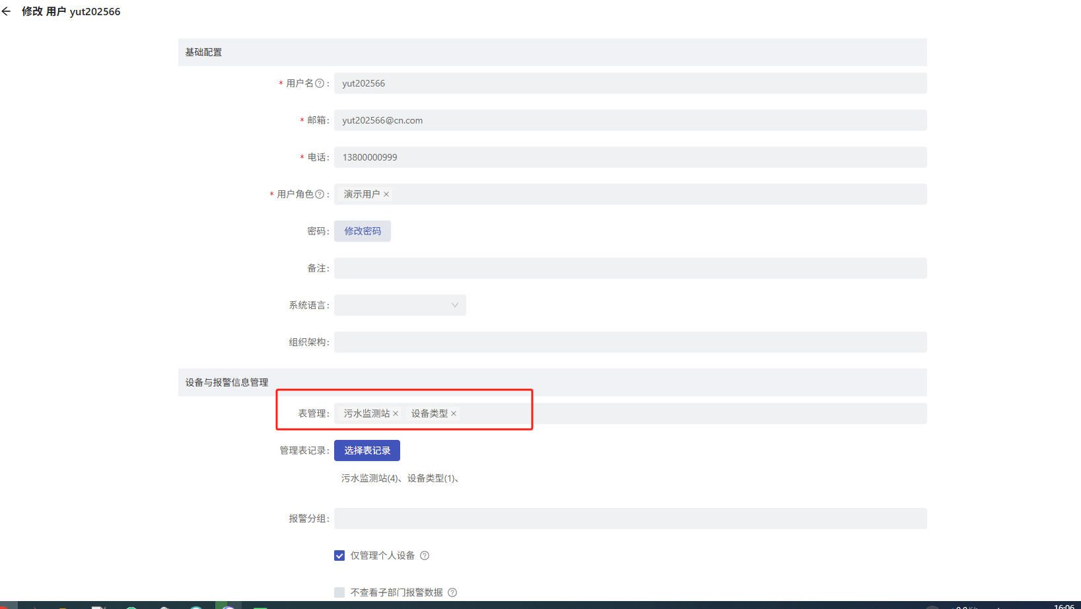
Task: Click the 选择表记录 button
Action: pyautogui.click(x=367, y=450)
